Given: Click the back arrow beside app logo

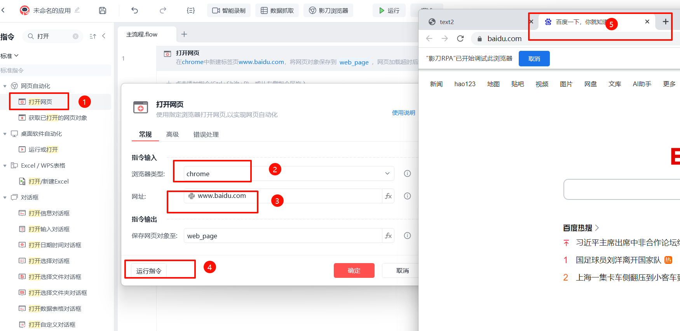Looking at the screenshot, I should click(3, 10).
